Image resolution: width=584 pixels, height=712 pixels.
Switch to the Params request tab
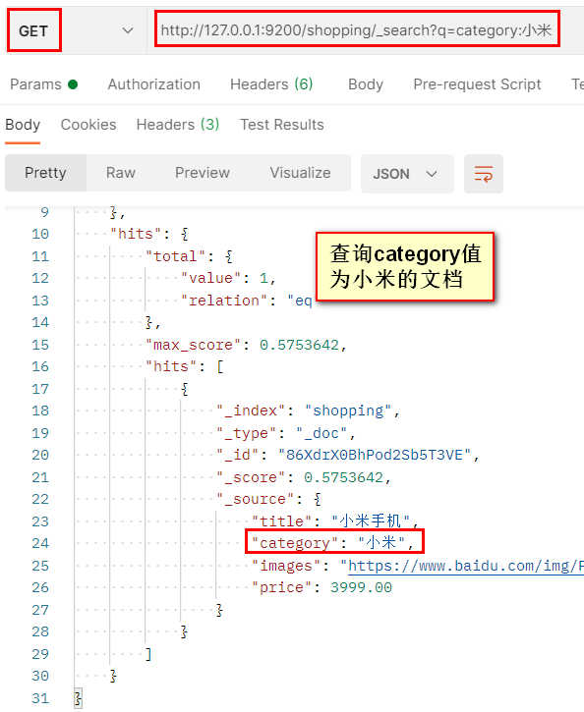[x=43, y=84]
